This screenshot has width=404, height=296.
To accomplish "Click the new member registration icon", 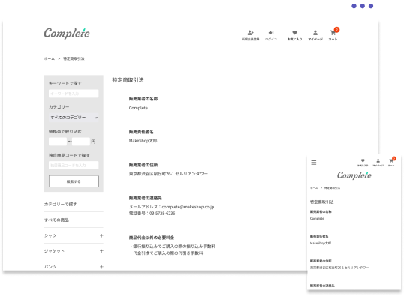I will click(x=251, y=33).
